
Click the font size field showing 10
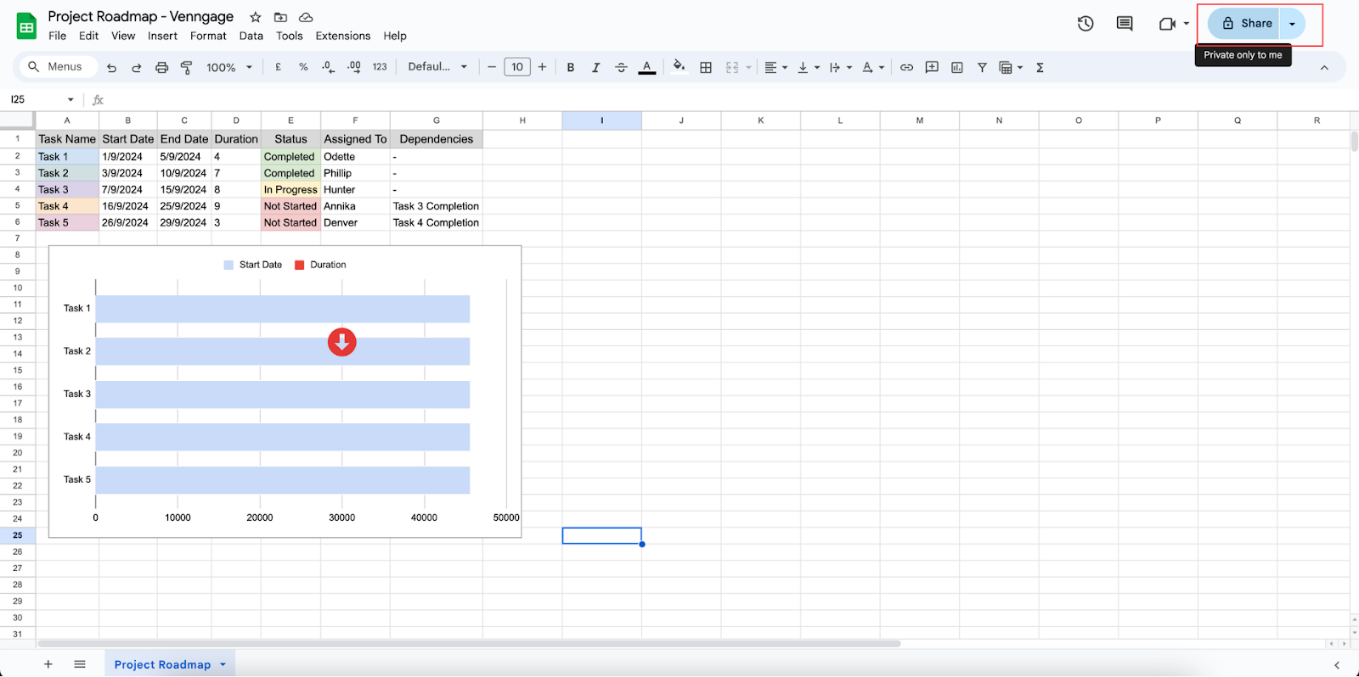tap(517, 67)
